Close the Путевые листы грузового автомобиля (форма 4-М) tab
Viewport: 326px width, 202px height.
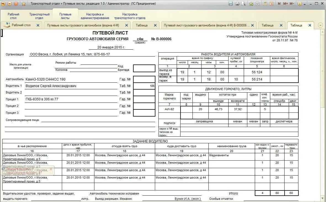(126, 25)
